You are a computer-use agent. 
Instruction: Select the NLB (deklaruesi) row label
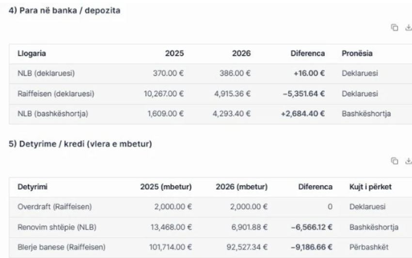46,73
